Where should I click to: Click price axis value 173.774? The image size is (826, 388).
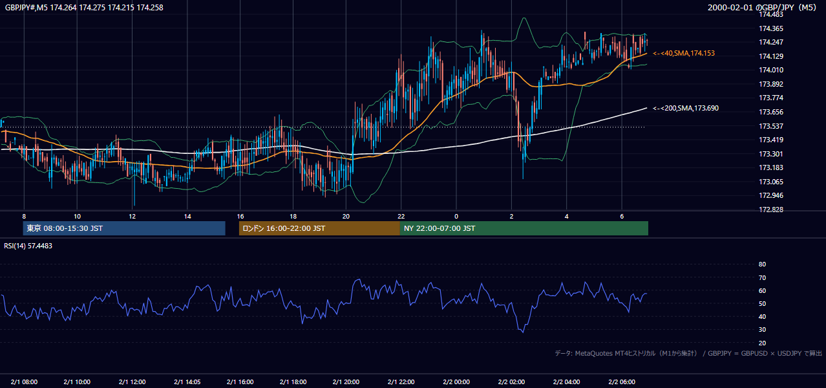pyautogui.click(x=771, y=98)
